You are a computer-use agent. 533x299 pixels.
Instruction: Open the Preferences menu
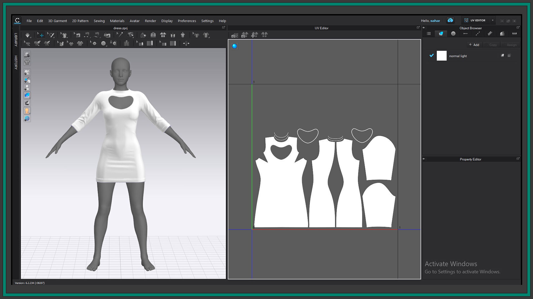187,21
